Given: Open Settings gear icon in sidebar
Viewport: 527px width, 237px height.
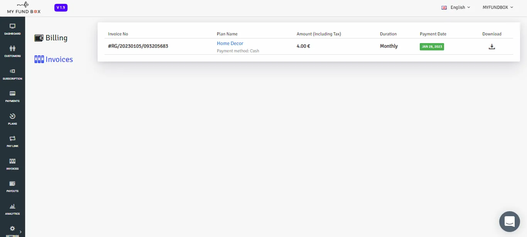Looking at the screenshot, I should (x=12, y=229).
